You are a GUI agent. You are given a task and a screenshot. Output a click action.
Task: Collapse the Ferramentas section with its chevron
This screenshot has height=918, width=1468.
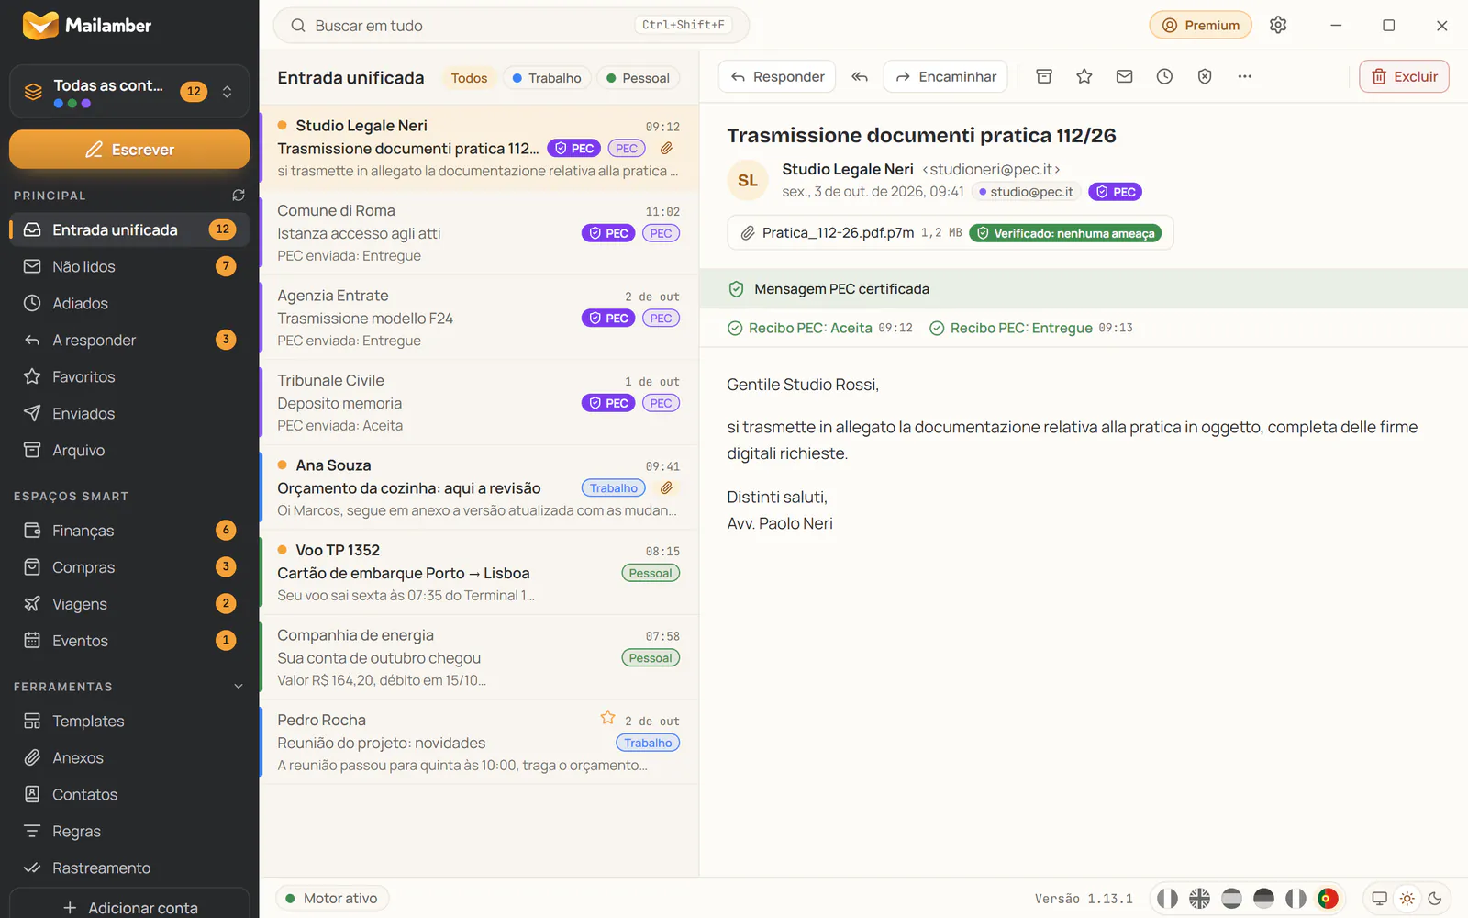239,687
